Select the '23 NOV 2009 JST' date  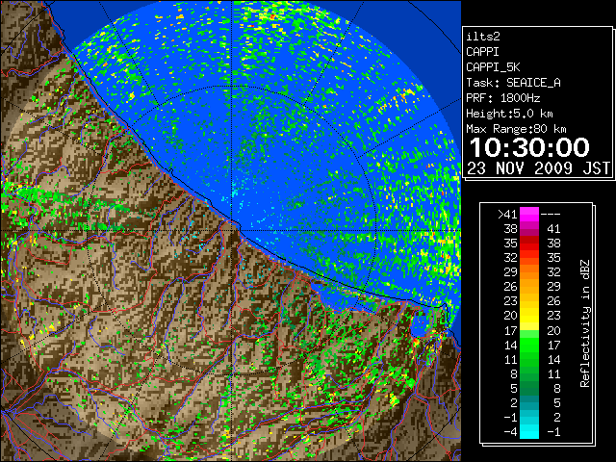tap(538, 168)
